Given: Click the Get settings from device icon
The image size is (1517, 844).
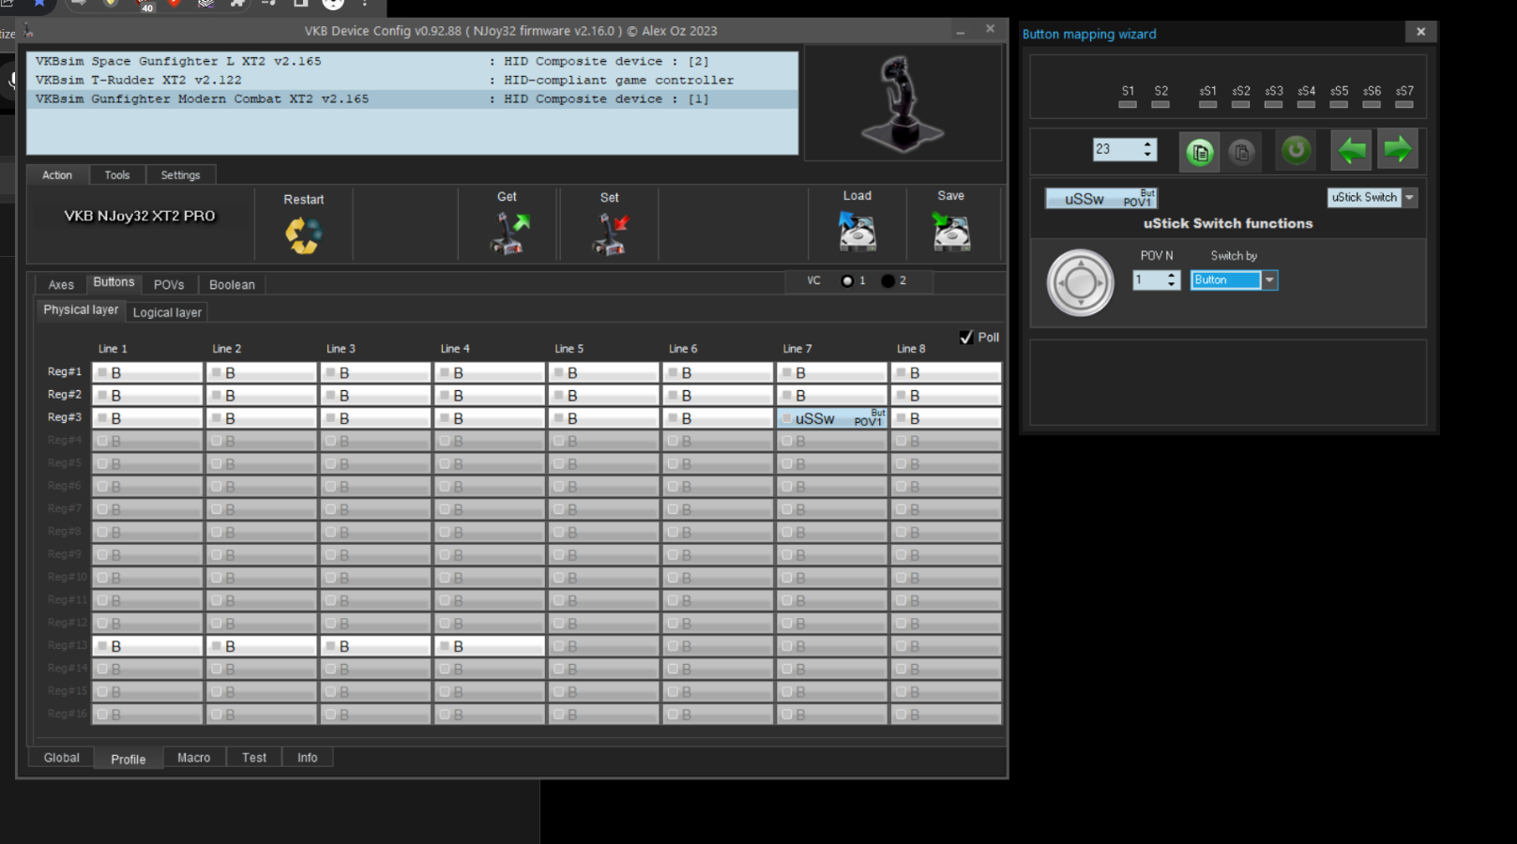Looking at the screenshot, I should [x=508, y=234].
